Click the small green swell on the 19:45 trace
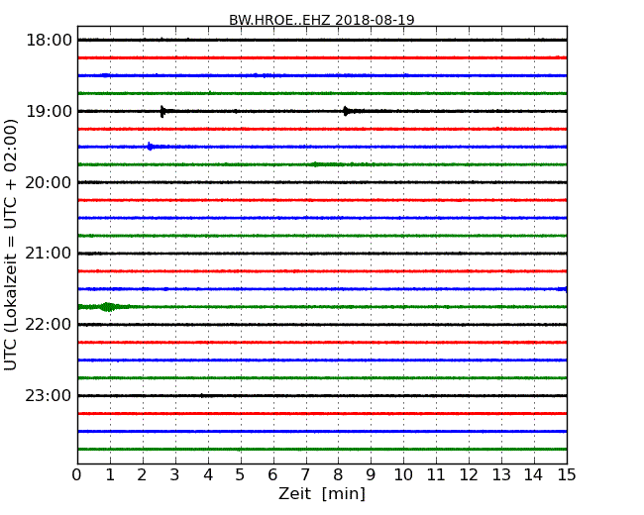The width and height of the screenshot is (644, 515). (x=315, y=164)
